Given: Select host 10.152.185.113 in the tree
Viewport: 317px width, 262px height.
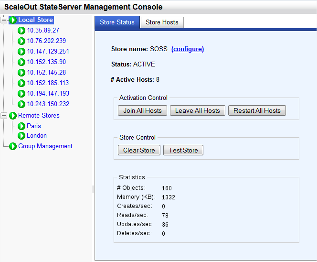Looking at the screenshot, I should (48, 83).
